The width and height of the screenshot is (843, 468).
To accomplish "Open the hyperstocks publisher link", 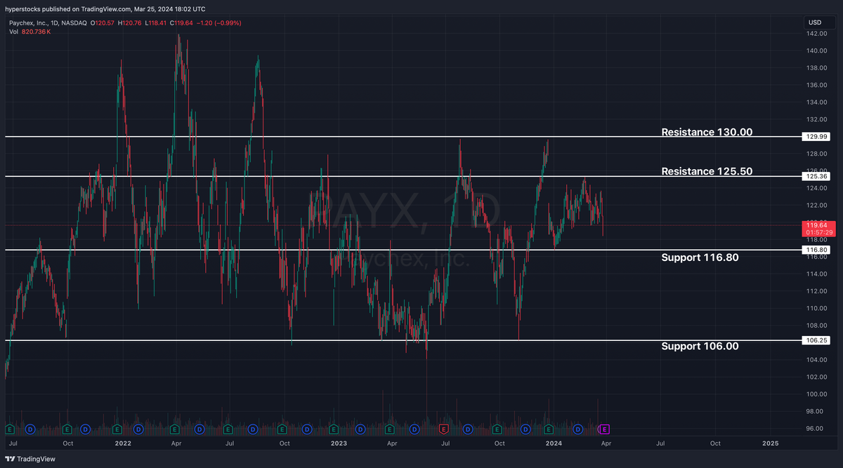I will pyautogui.click(x=22, y=9).
